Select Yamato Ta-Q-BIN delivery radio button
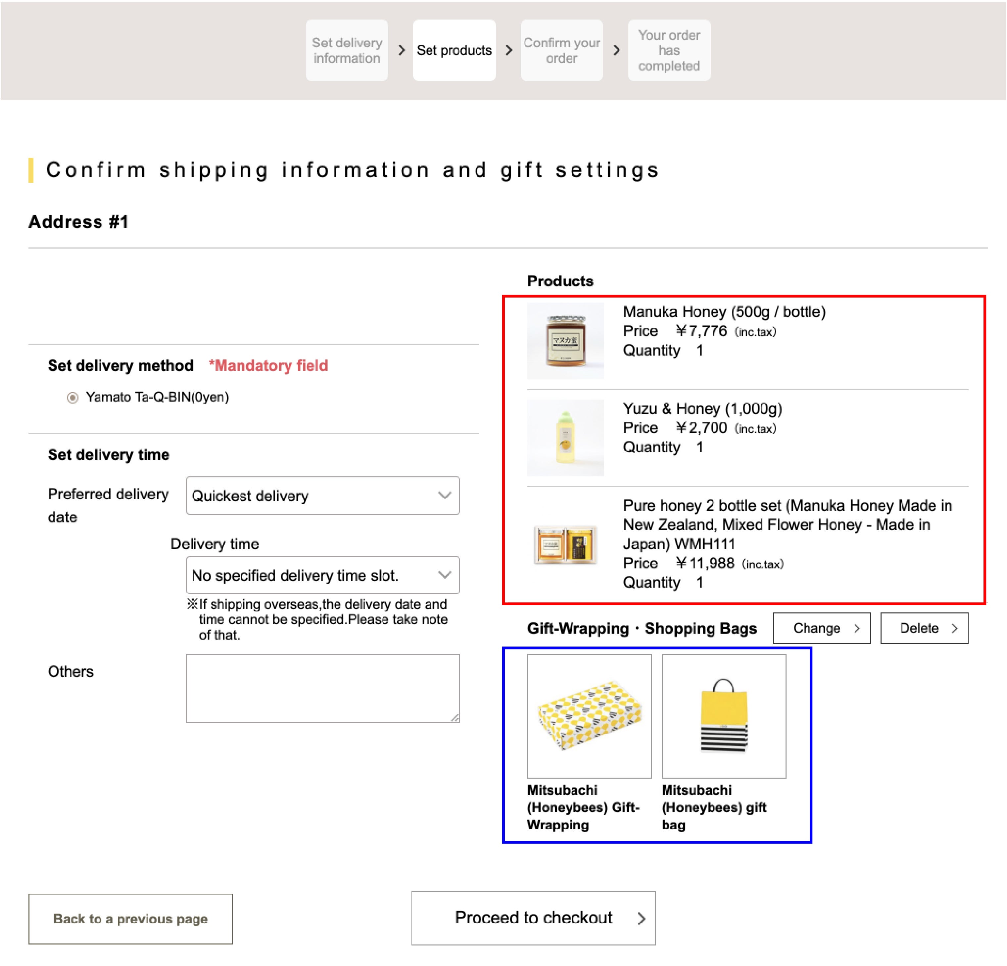Image resolution: width=1007 pixels, height=966 pixels. (72, 397)
